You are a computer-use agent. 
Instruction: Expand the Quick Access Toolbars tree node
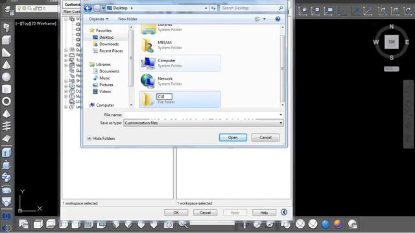66,50
